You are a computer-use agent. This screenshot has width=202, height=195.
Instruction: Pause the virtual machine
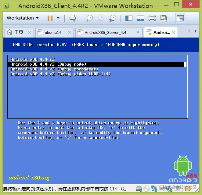pos(50,18)
